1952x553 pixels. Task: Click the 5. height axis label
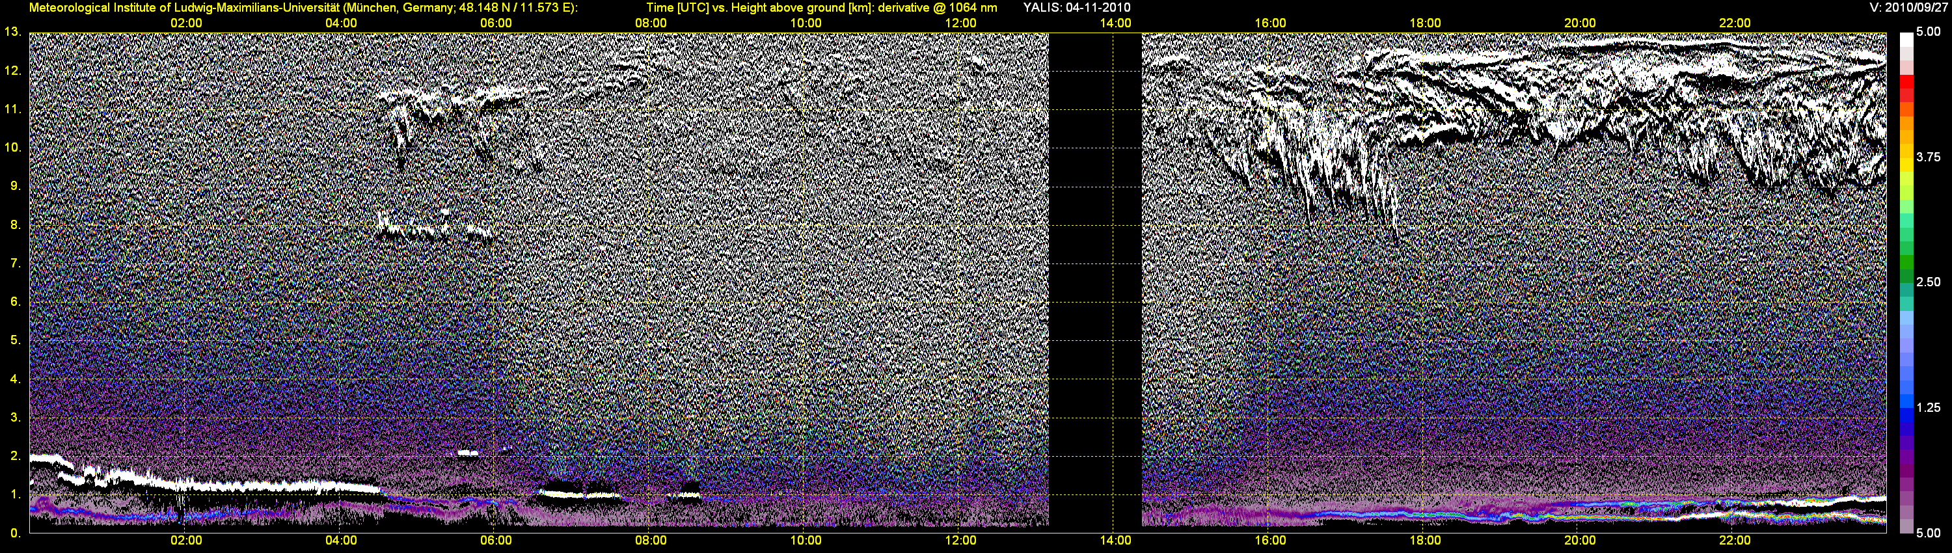pos(15,340)
